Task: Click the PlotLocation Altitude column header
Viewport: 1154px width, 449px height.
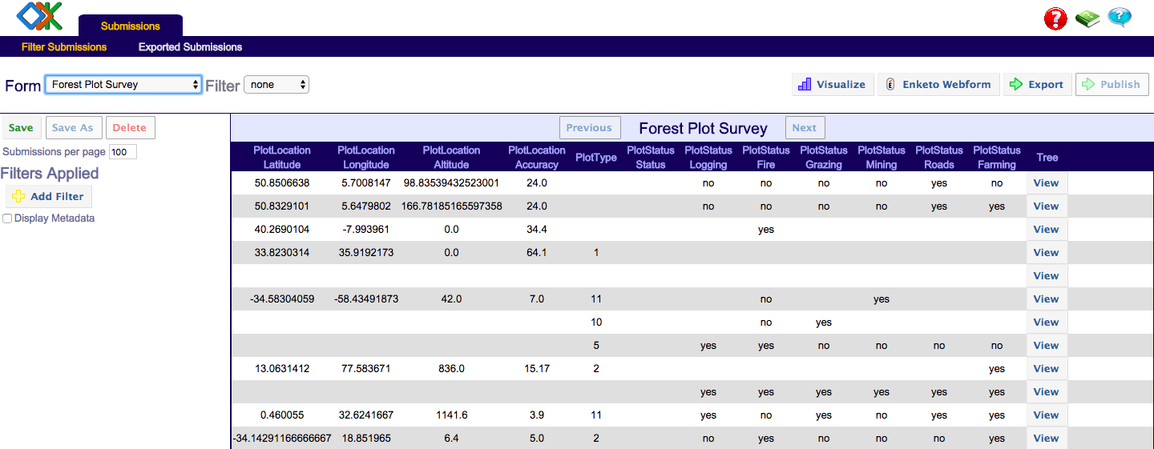Action: [451, 157]
